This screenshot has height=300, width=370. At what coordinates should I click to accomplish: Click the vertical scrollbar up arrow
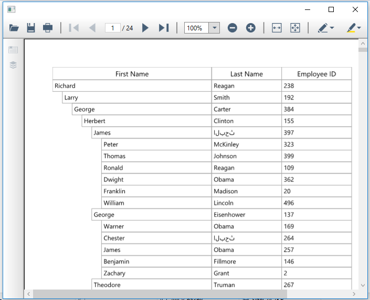[363, 43]
